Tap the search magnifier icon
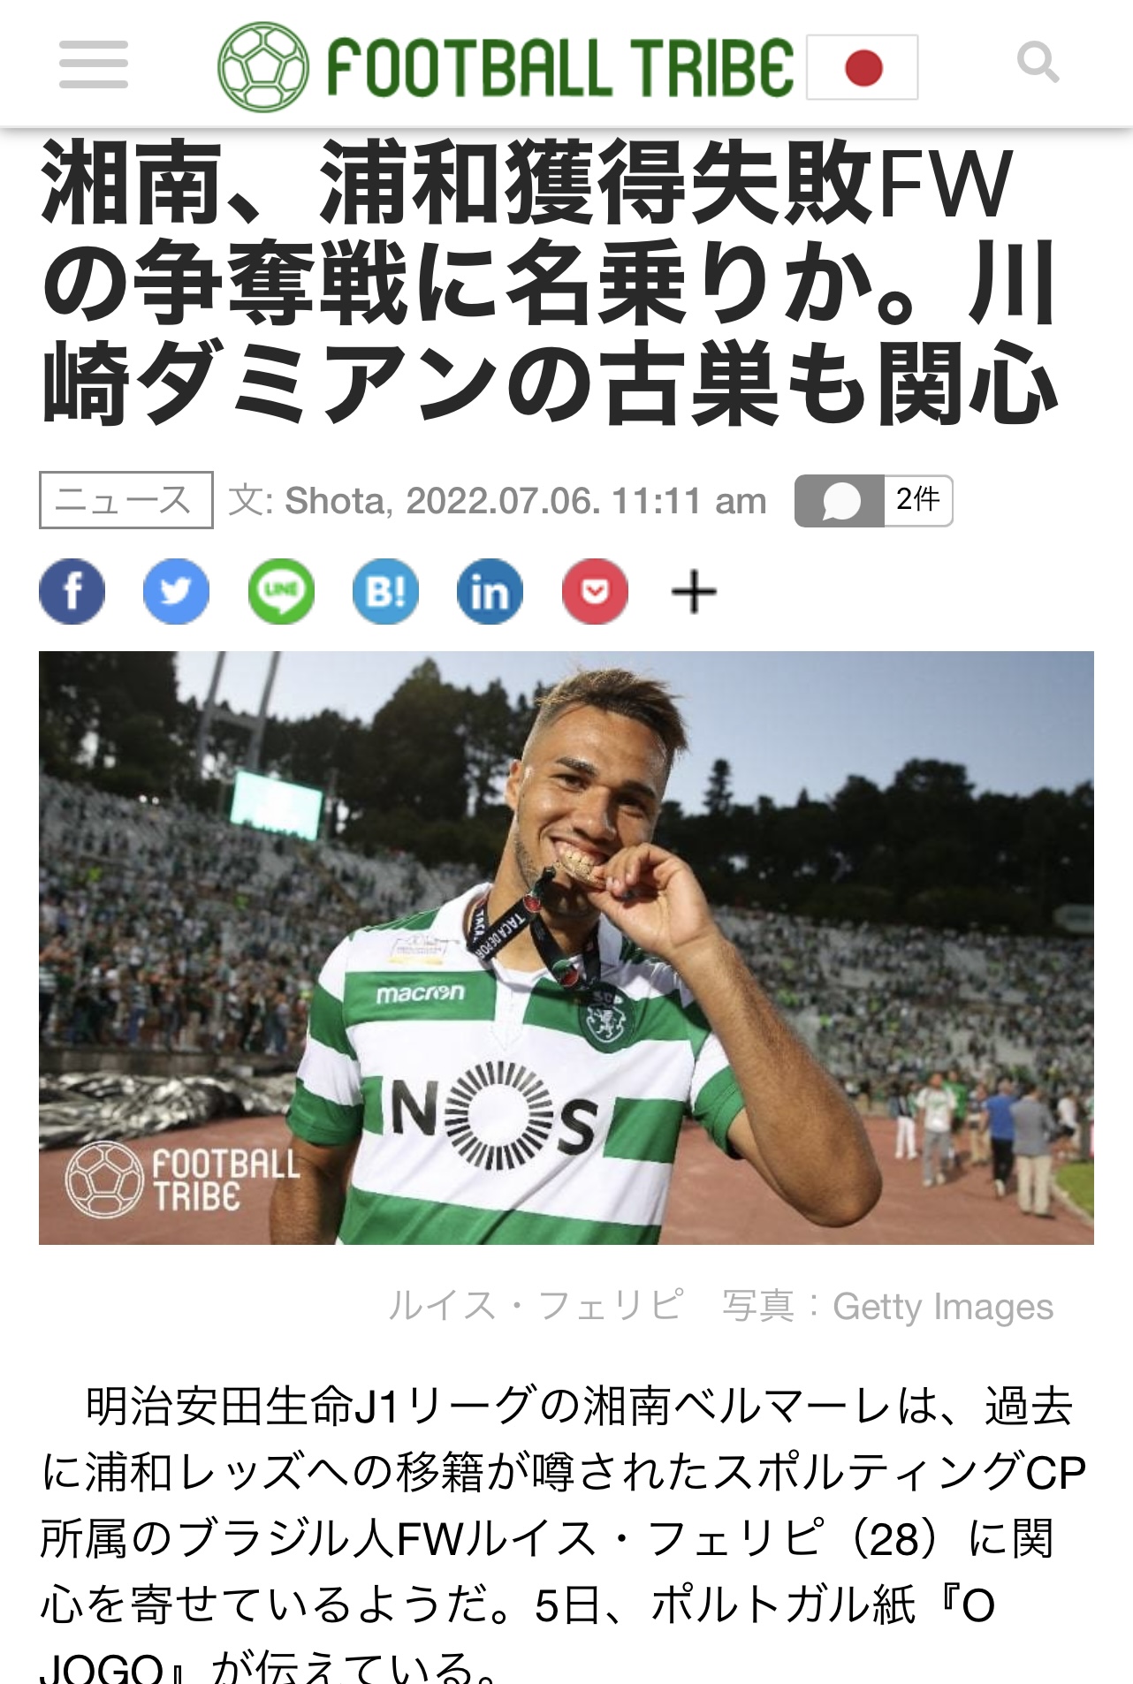Viewport: 1133px width, 1684px height. click(x=1038, y=63)
